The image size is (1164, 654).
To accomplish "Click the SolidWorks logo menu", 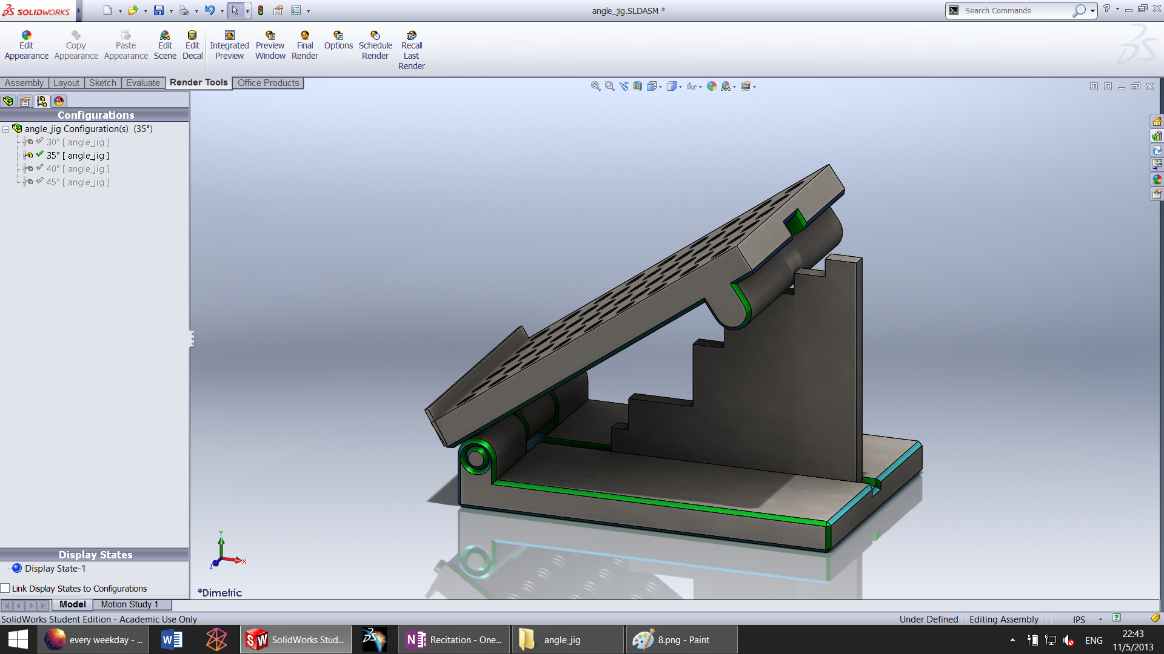I will click(x=36, y=10).
